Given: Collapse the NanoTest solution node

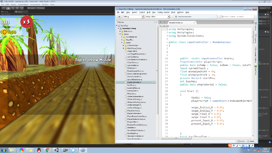Looking at the screenshot, I should click(117, 25).
